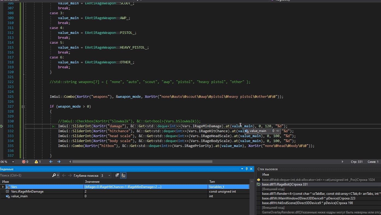
Task: Open the editor zoom percentage dropdown
Action: pyautogui.click(x=13, y=162)
